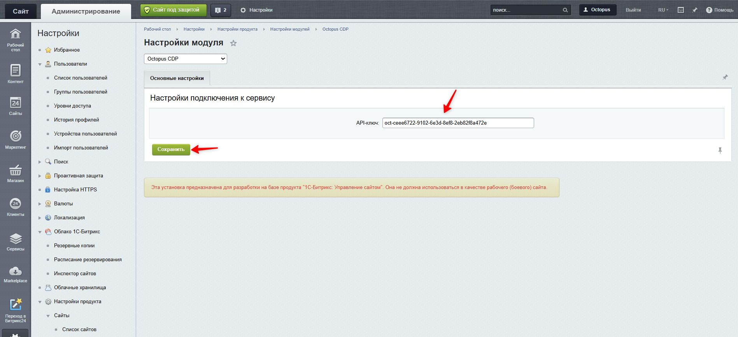The height and width of the screenshot is (337, 738).
Task: Expand the Проактивная защита tree branch
Action: coord(40,176)
